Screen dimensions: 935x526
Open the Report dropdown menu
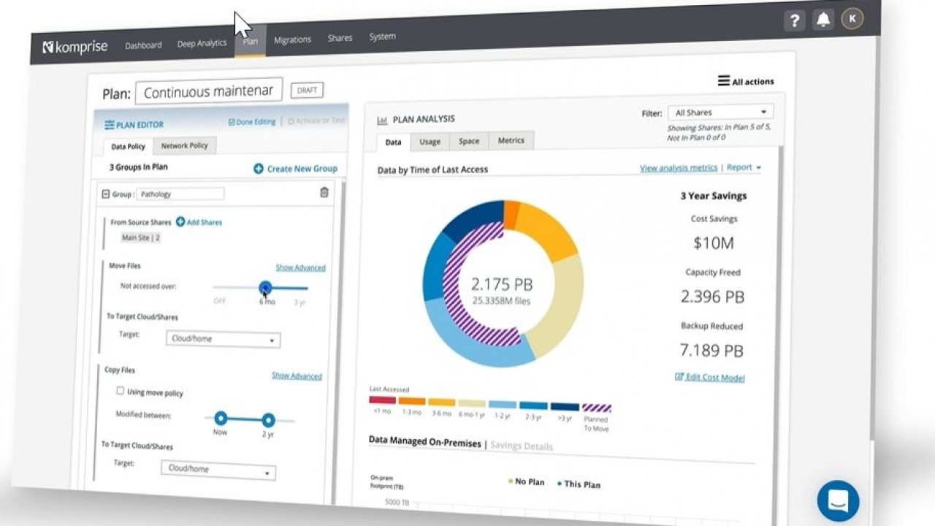[744, 167]
